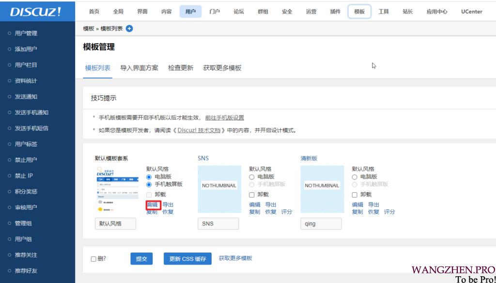The height and width of the screenshot is (283, 496).
Task: Go to 禁止 IP in sidebar
Action: point(24,175)
